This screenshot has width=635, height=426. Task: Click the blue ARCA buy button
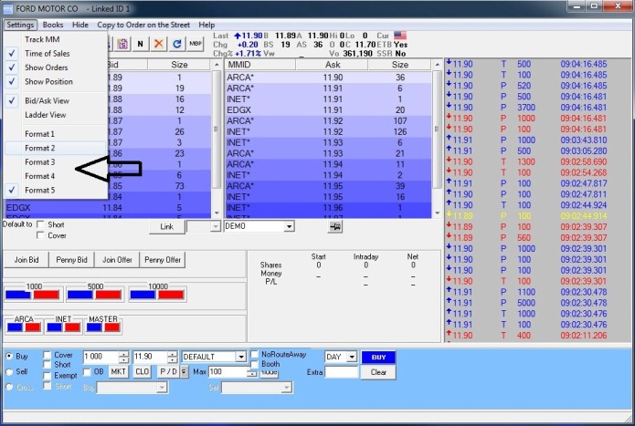click(15, 327)
